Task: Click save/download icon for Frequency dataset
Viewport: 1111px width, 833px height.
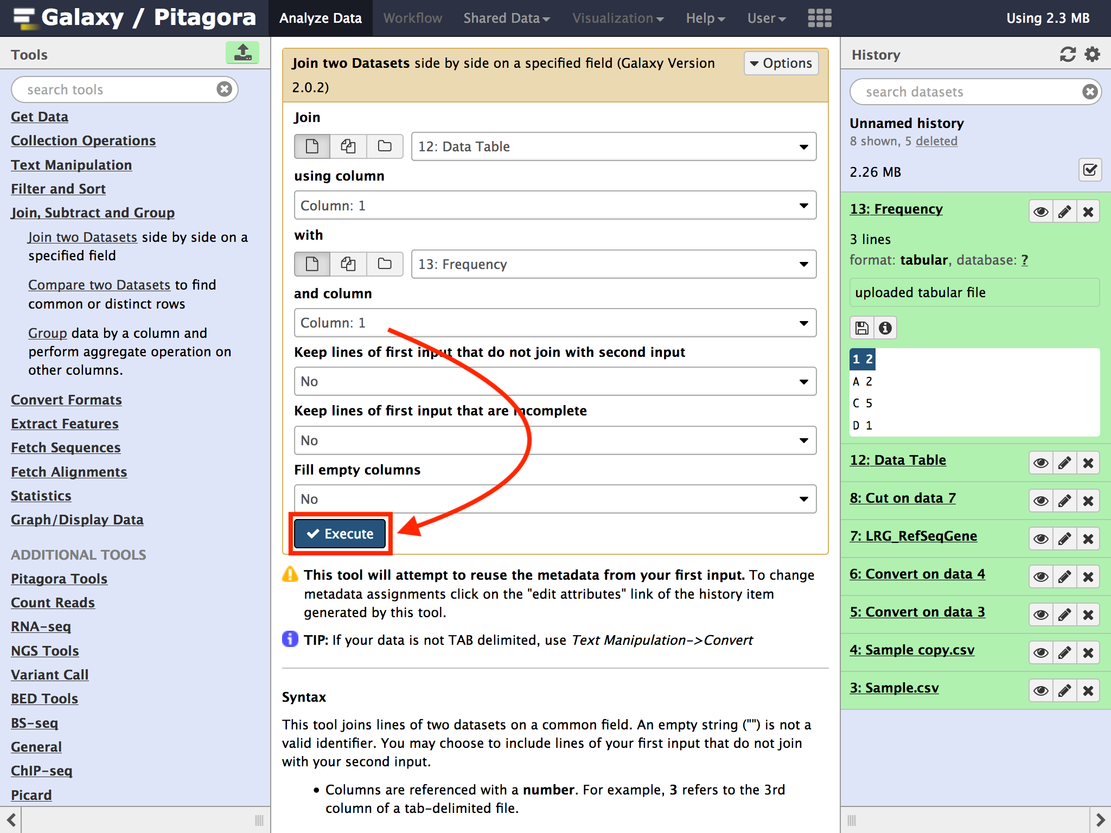Action: [x=861, y=328]
